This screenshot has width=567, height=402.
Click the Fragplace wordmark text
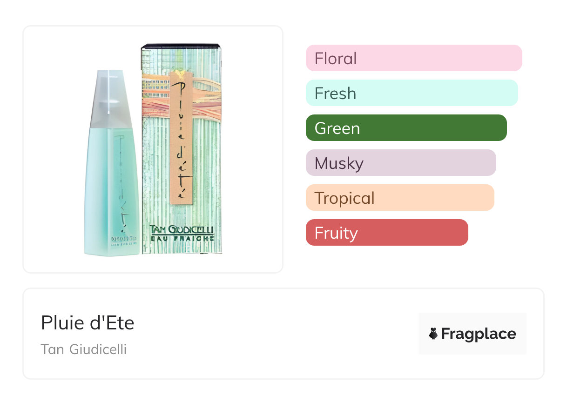479,334
